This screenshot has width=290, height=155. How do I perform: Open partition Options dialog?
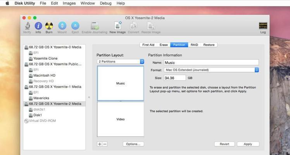pos(133,144)
